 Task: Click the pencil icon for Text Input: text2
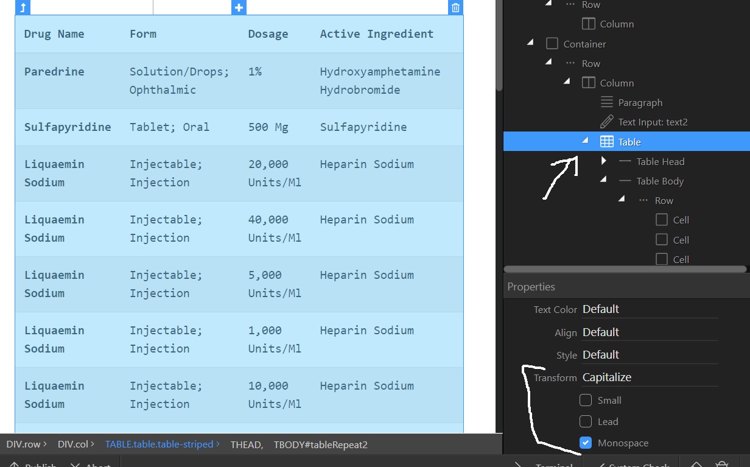607,122
